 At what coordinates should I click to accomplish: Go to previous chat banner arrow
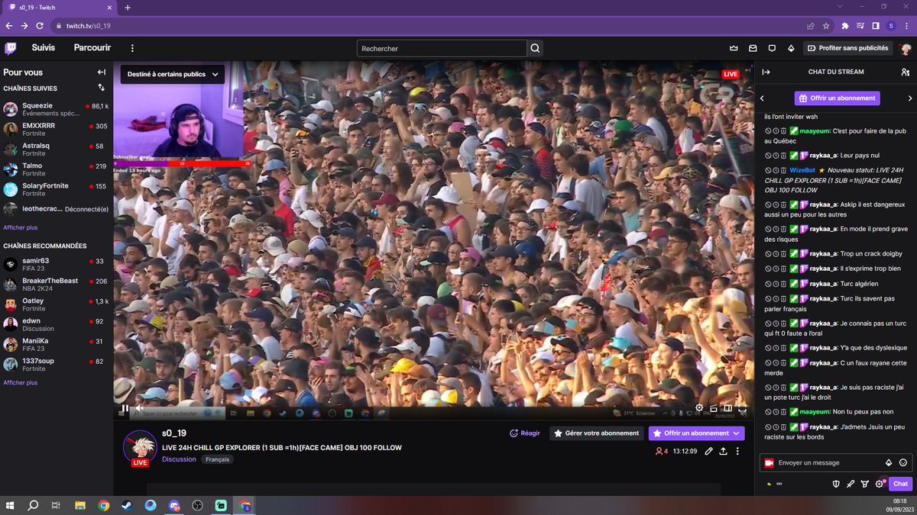[762, 98]
